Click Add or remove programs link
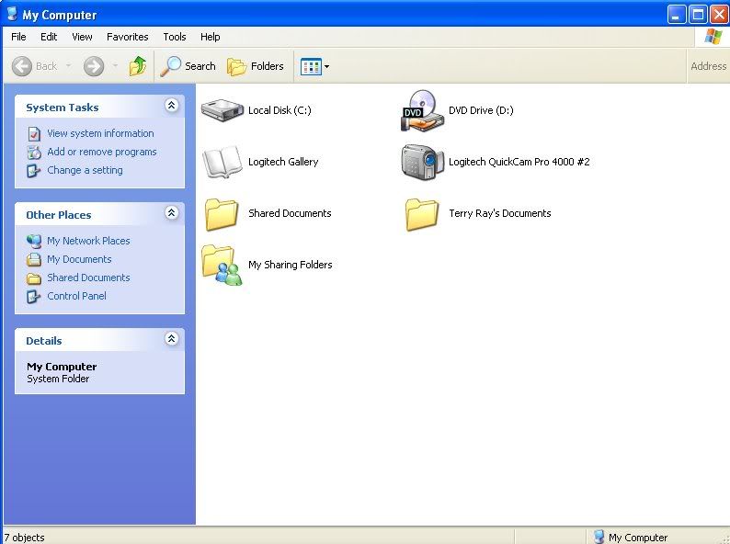The height and width of the screenshot is (544, 730). tap(101, 152)
